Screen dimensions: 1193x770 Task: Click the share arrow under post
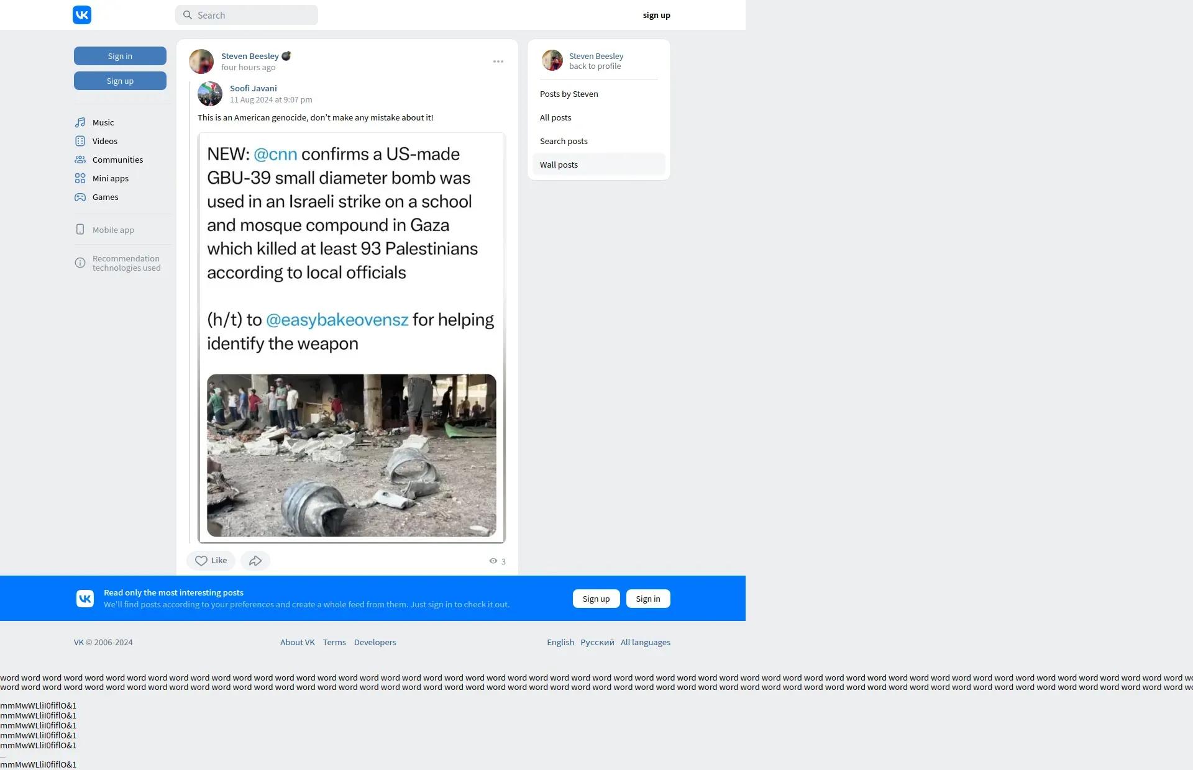pyautogui.click(x=255, y=561)
